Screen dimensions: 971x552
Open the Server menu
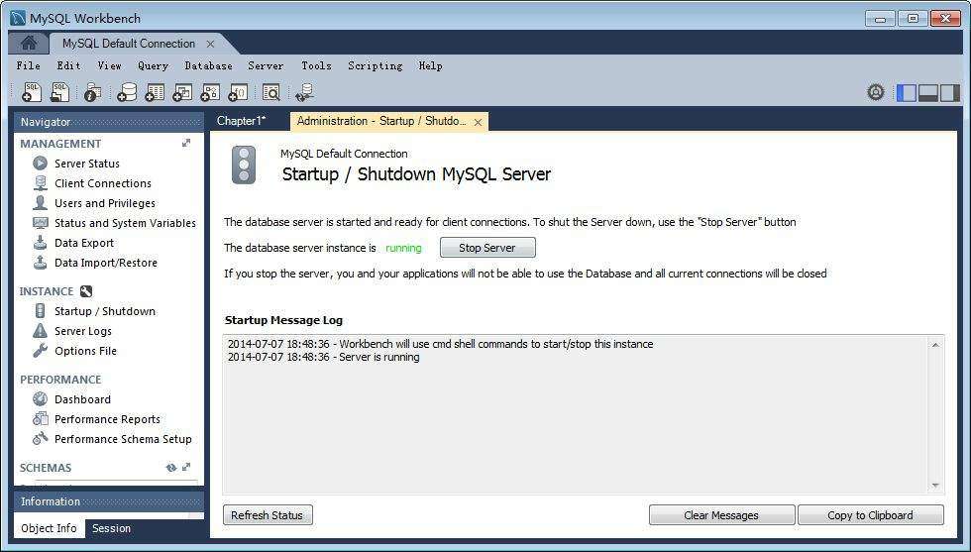click(x=266, y=65)
